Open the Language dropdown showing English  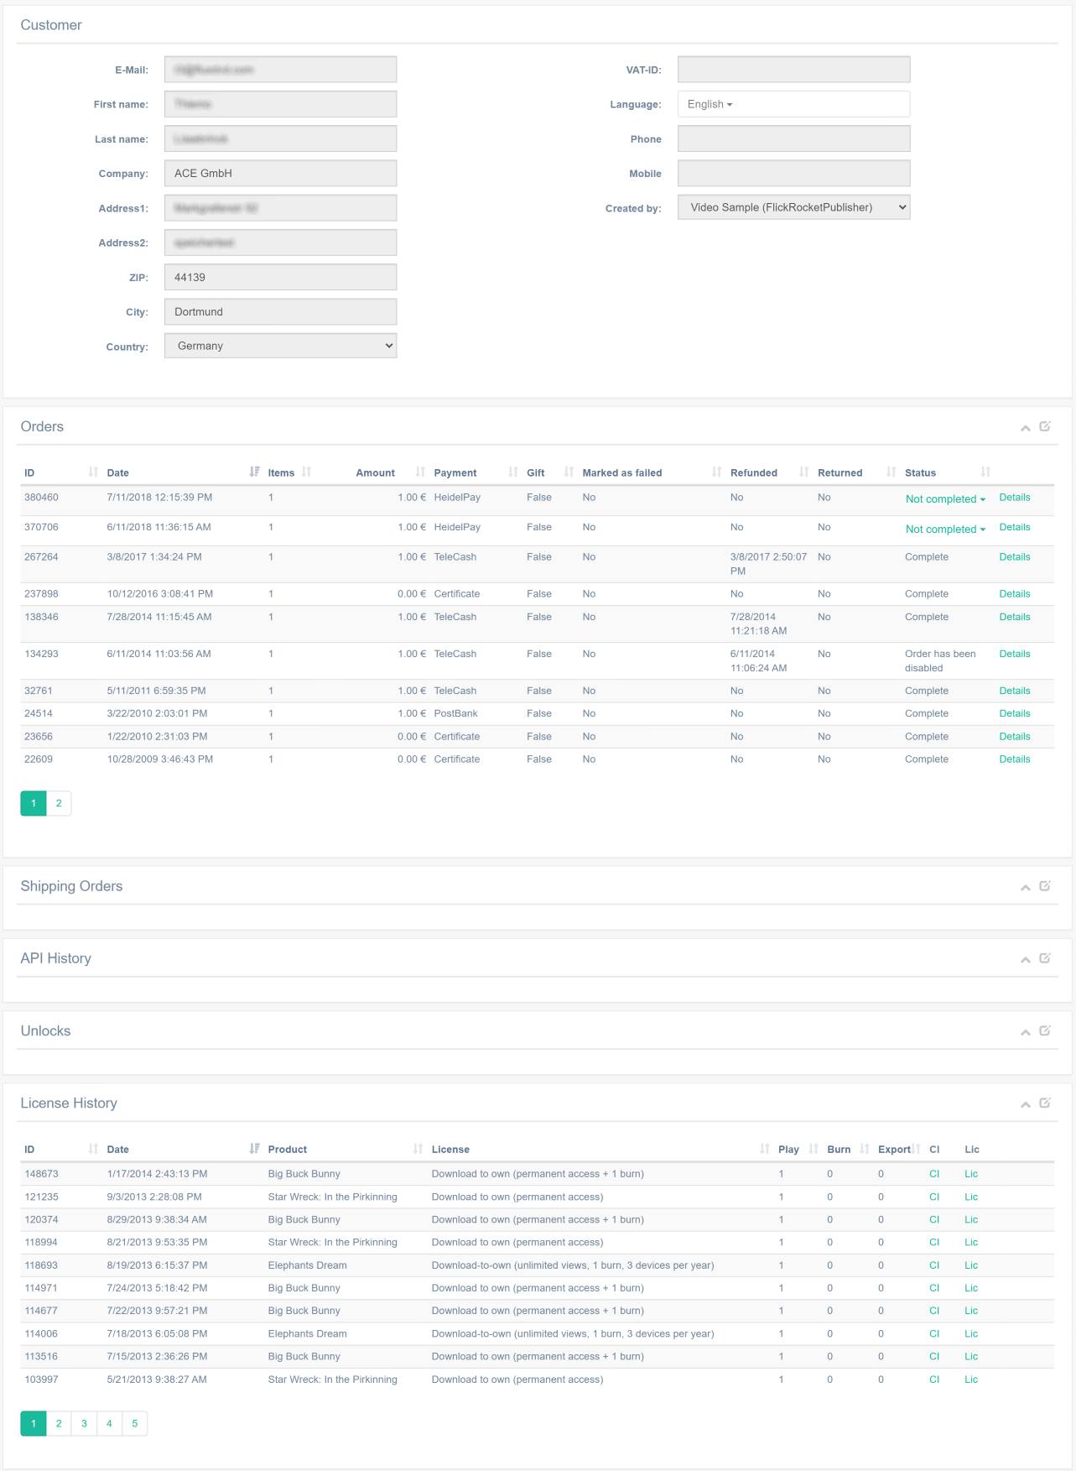[710, 104]
